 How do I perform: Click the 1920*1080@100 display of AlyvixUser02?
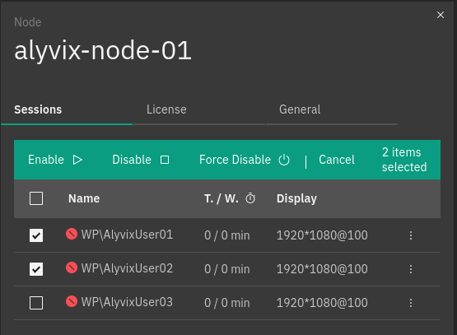click(322, 269)
